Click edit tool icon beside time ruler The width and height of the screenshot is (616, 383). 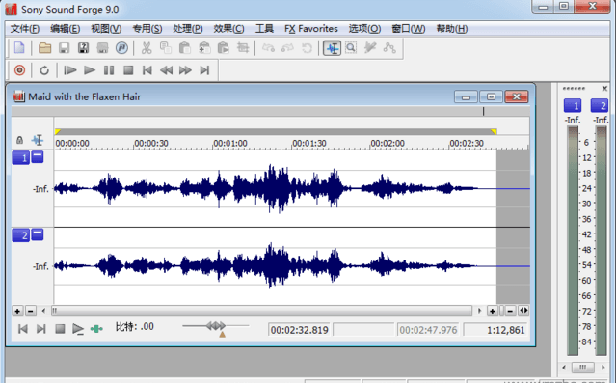point(38,140)
